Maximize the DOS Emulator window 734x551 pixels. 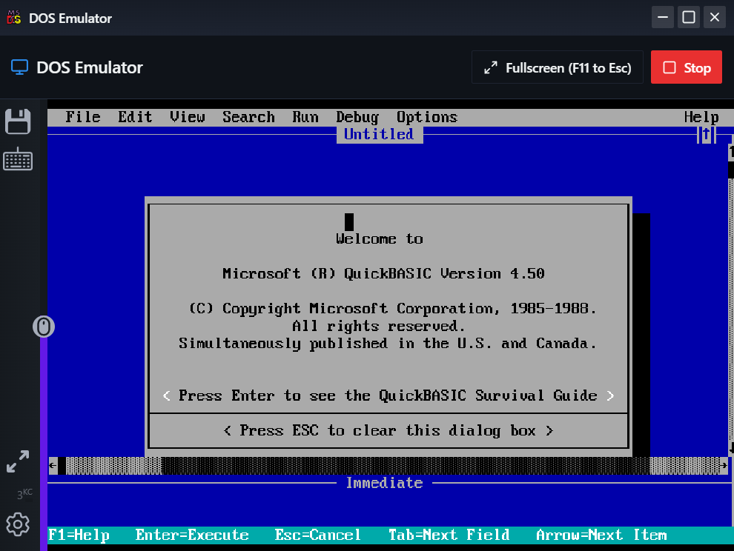coord(689,17)
